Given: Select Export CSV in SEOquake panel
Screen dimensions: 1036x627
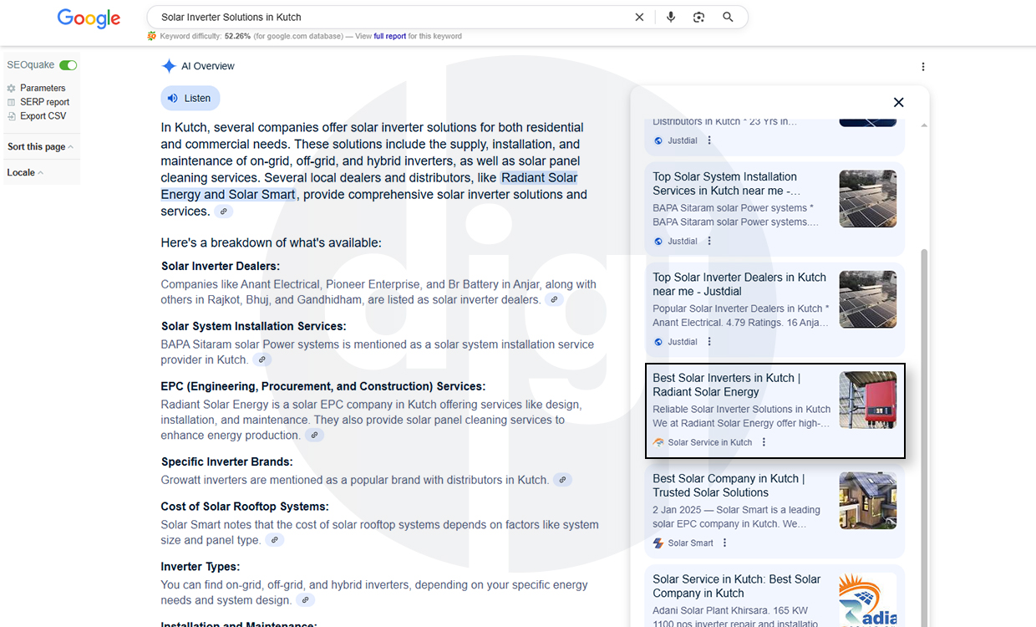Looking at the screenshot, I should (x=43, y=116).
